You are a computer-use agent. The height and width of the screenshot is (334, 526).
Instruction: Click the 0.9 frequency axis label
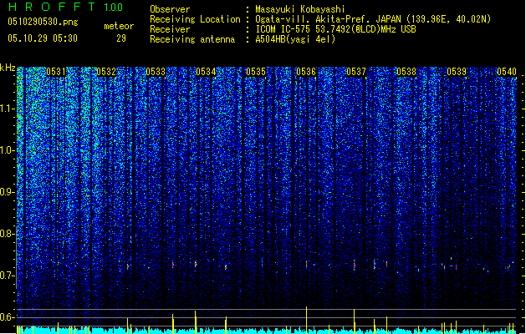tap(7, 192)
